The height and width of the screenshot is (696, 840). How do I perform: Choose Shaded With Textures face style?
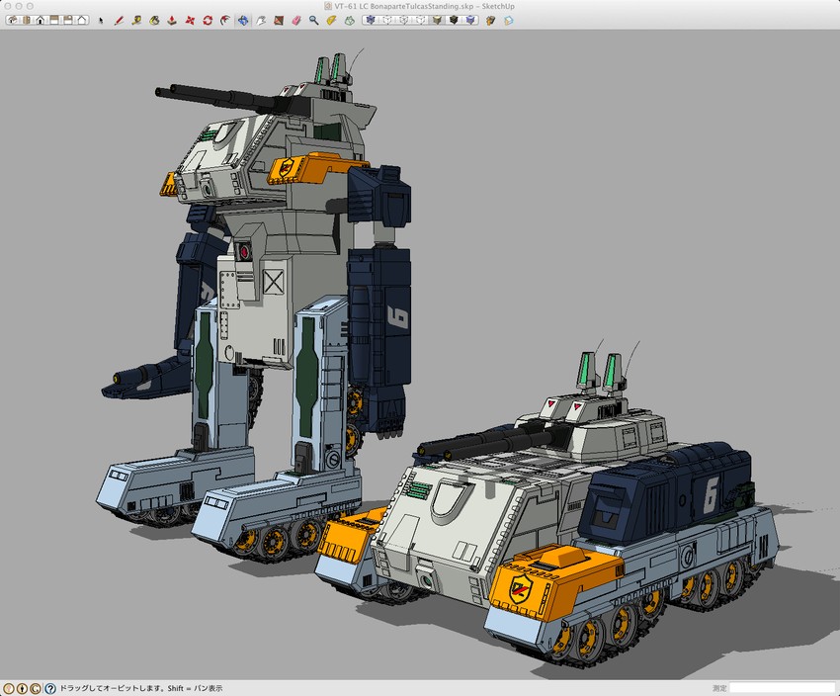[454, 21]
